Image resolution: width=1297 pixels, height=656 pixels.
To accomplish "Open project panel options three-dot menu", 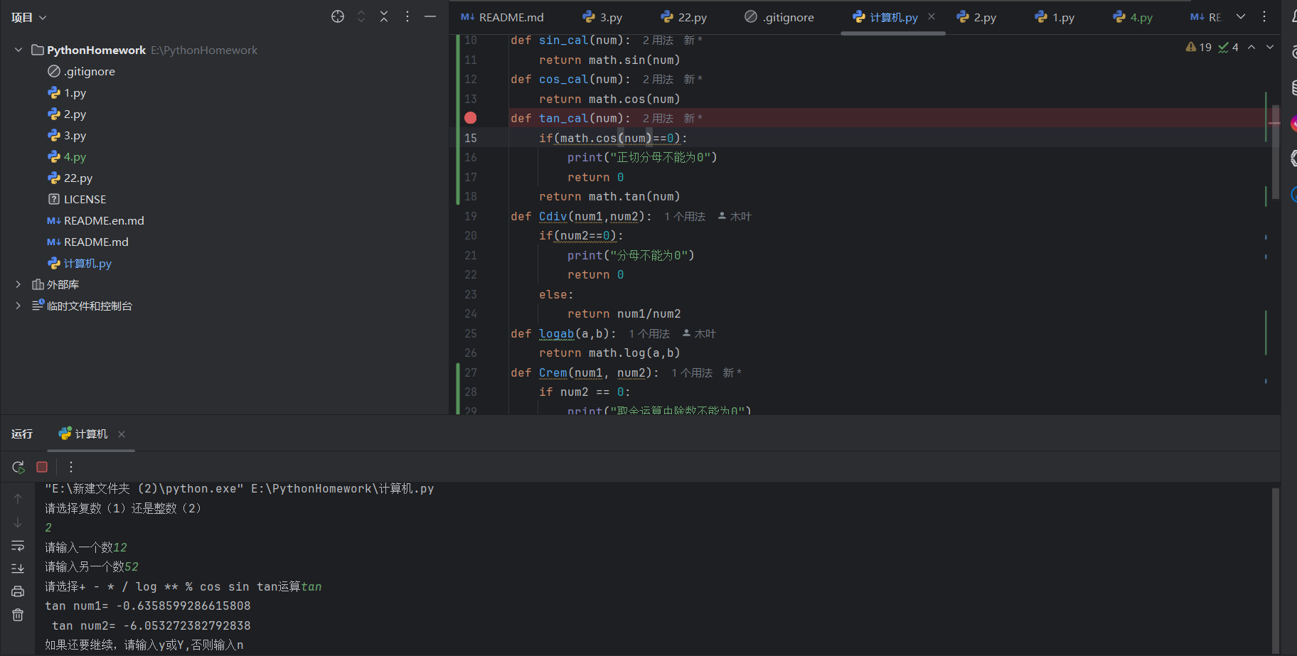I will [407, 16].
